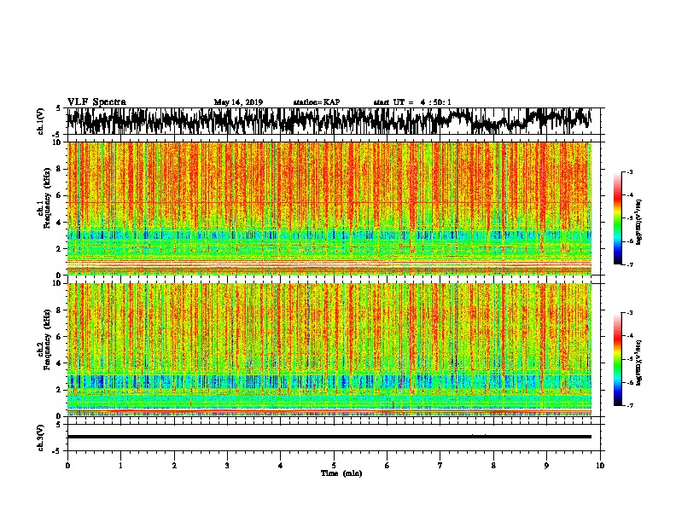Click time axis tick label "2"

pyautogui.click(x=174, y=466)
